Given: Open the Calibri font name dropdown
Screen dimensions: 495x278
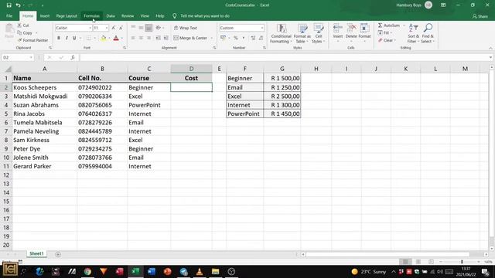Looking at the screenshot, I should (90, 28).
